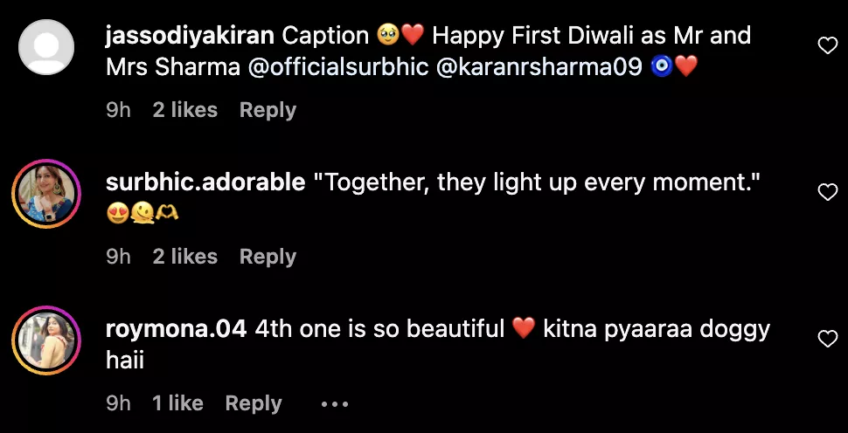Screen dimensions: 848x433
Task: Visit the roymona.04 username profile
Action: pos(176,330)
